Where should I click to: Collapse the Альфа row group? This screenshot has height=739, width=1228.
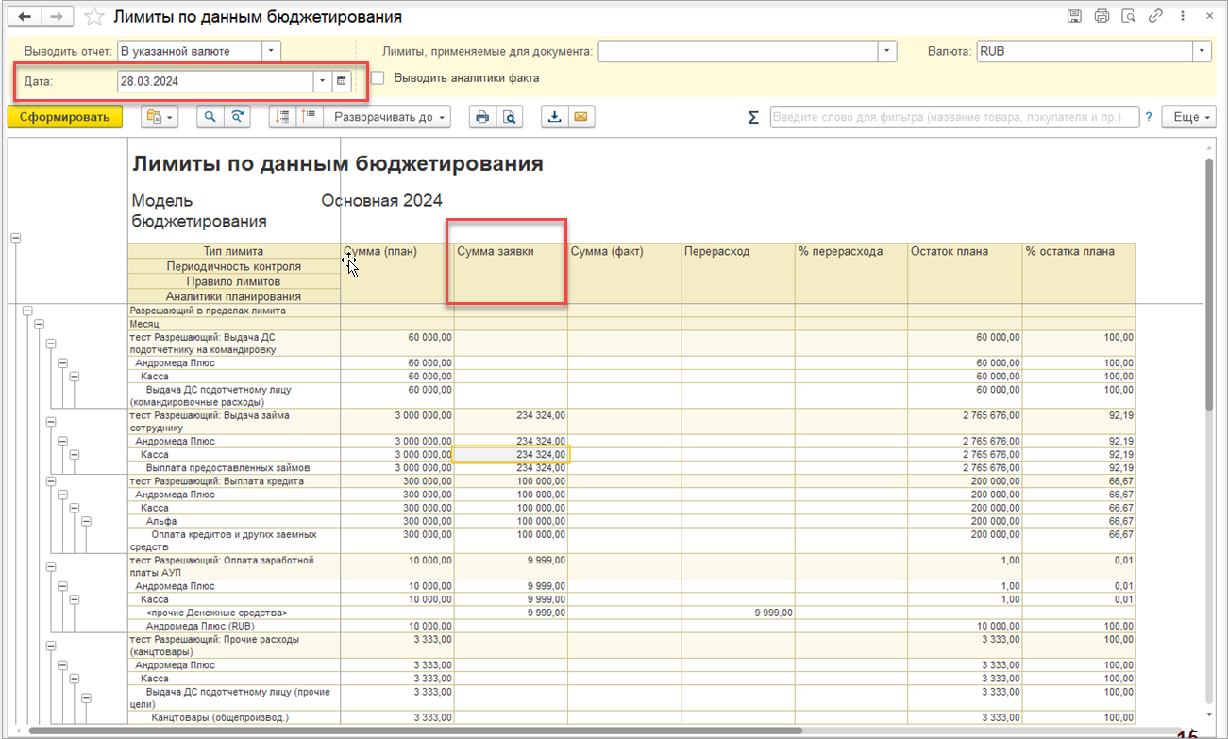[87, 521]
